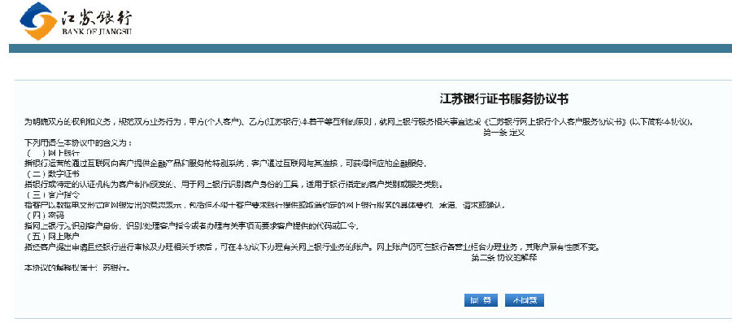Click the definition line starting 指客户以数据电文形式

pos(265,205)
